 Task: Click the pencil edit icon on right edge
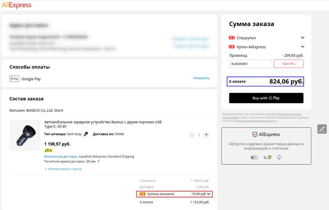[x=322, y=129]
